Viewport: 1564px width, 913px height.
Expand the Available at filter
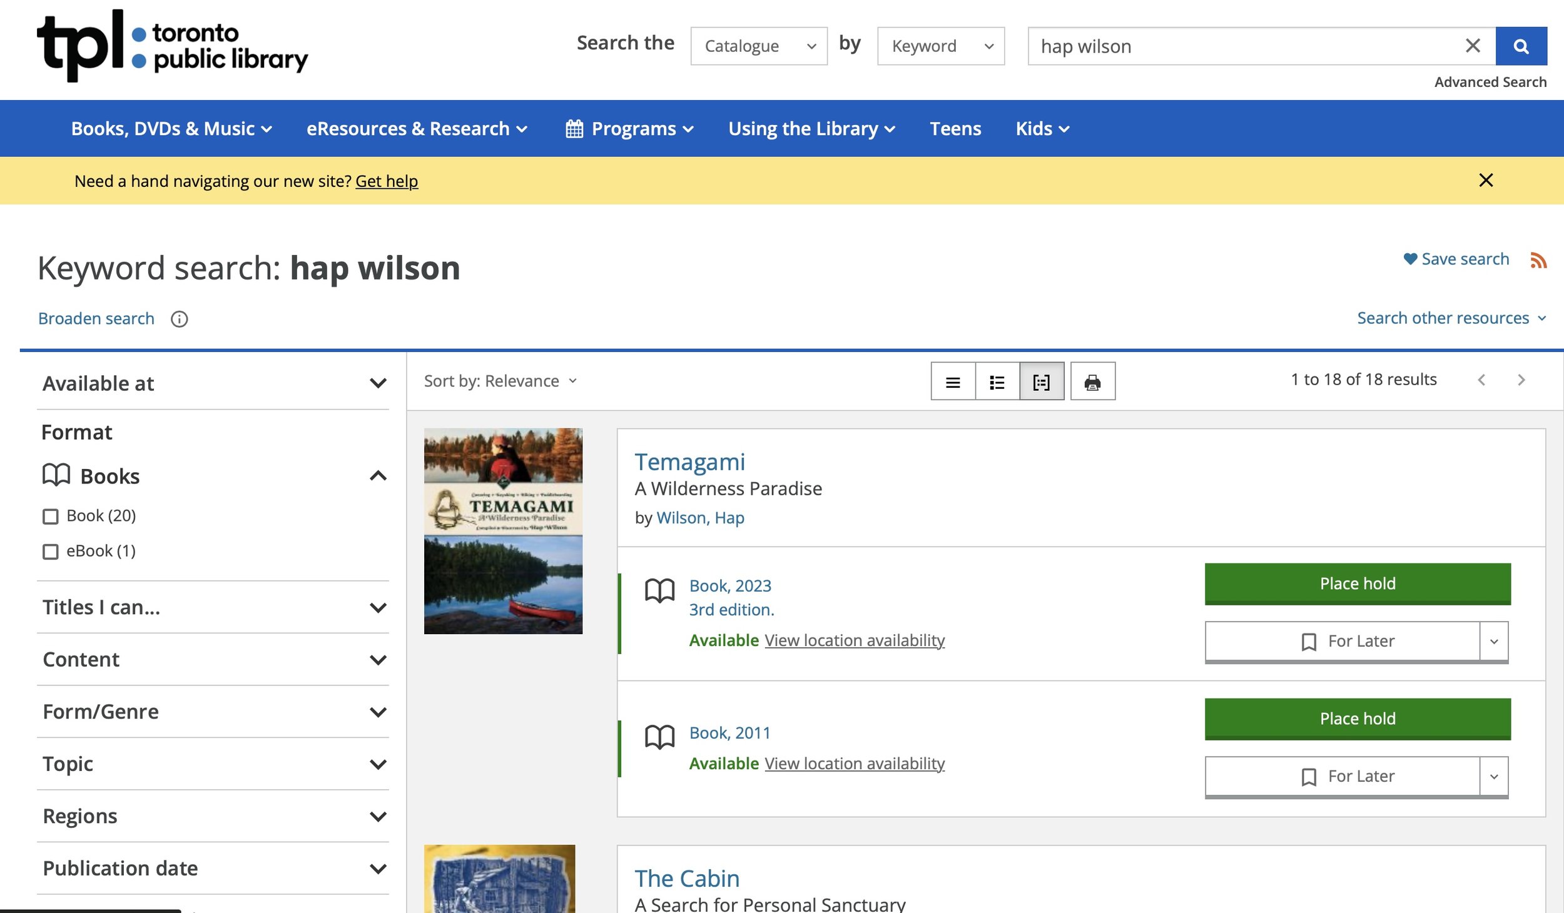[378, 383]
